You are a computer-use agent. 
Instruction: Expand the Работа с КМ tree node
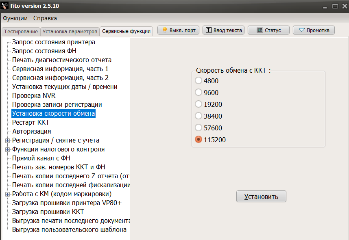(x=7, y=194)
